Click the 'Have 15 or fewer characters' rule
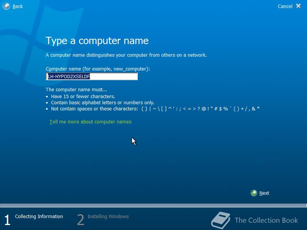The width and height of the screenshot is (307, 230). click(x=83, y=97)
